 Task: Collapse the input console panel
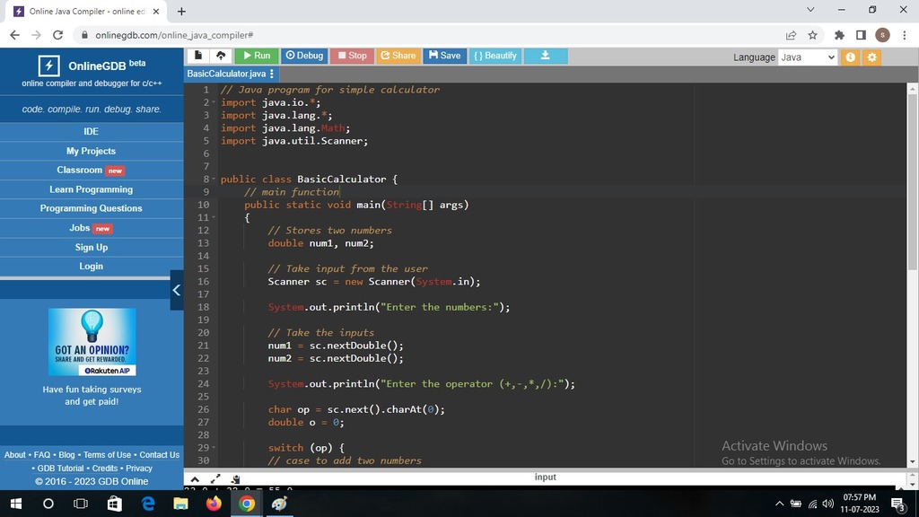coord(195,479)
